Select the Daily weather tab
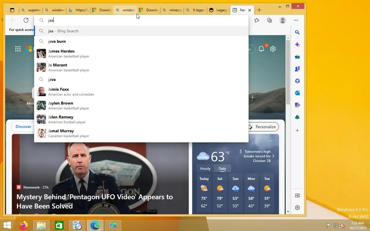Screen dimensions: 370x231 pos(222,169)
